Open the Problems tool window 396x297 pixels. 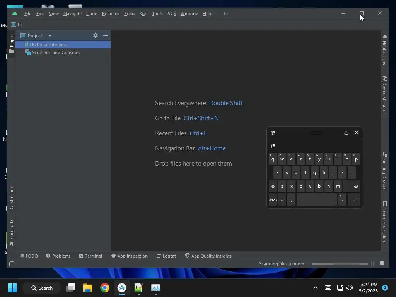click(58, 256)
